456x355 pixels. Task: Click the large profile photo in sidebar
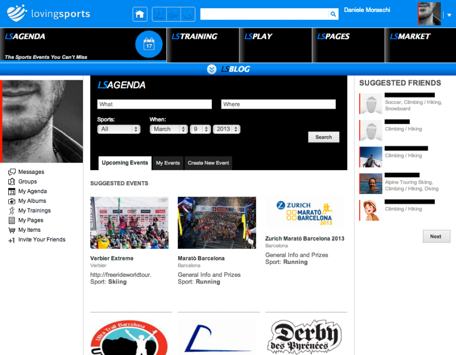pyautogui.click(x=41, y=122)
